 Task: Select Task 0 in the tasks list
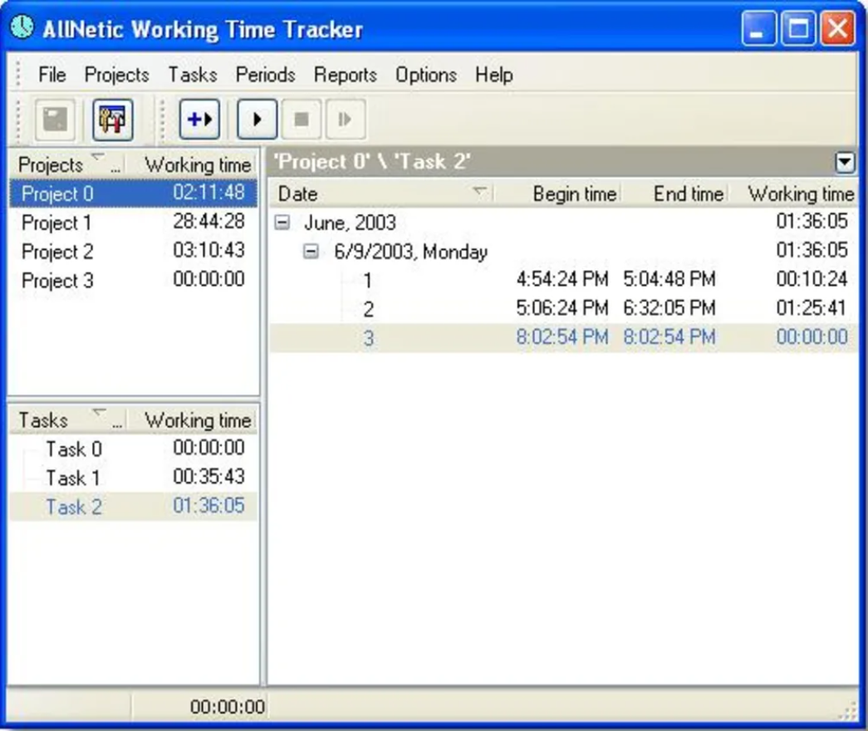point(134,448)
